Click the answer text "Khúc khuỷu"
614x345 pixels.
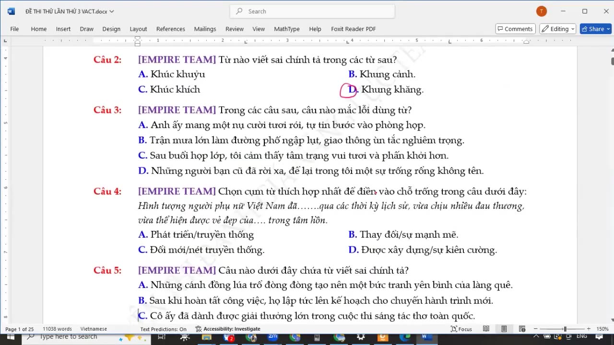pos(178,74)
